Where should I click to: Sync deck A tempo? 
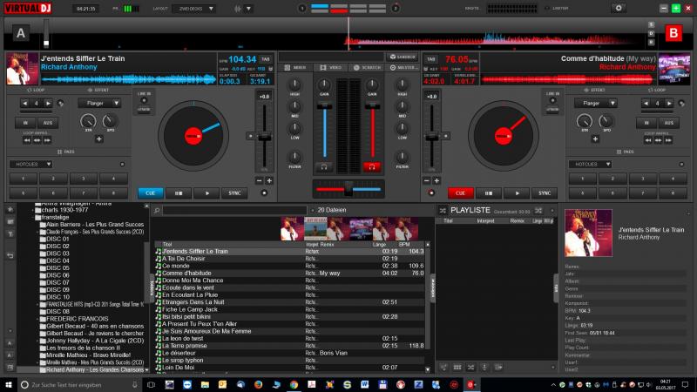click(234, 193)
